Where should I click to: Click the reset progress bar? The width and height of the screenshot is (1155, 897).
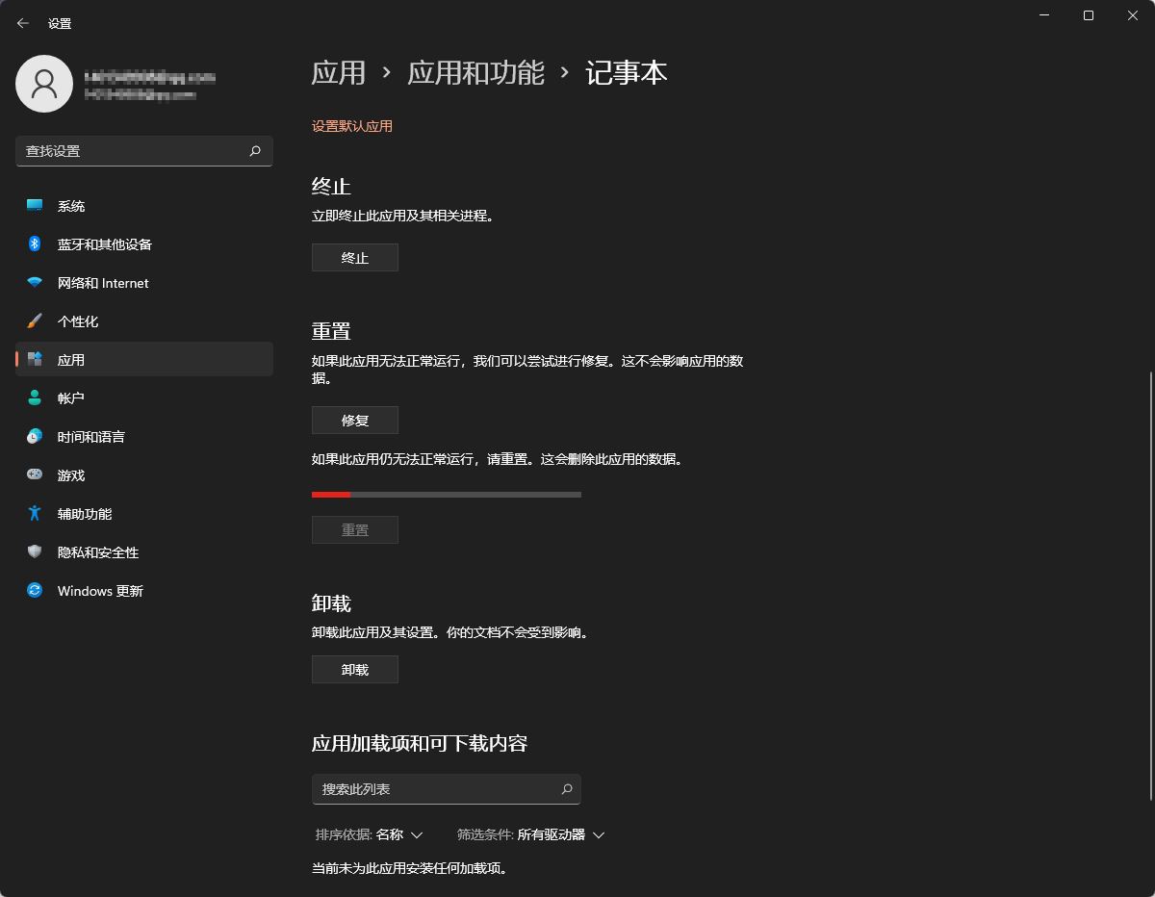(x=446, y=494)
